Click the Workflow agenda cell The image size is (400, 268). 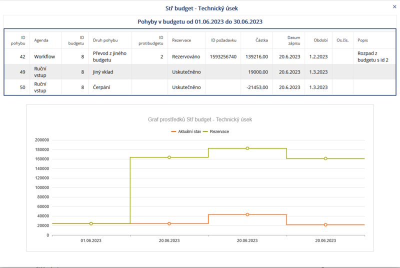(44, 56)
